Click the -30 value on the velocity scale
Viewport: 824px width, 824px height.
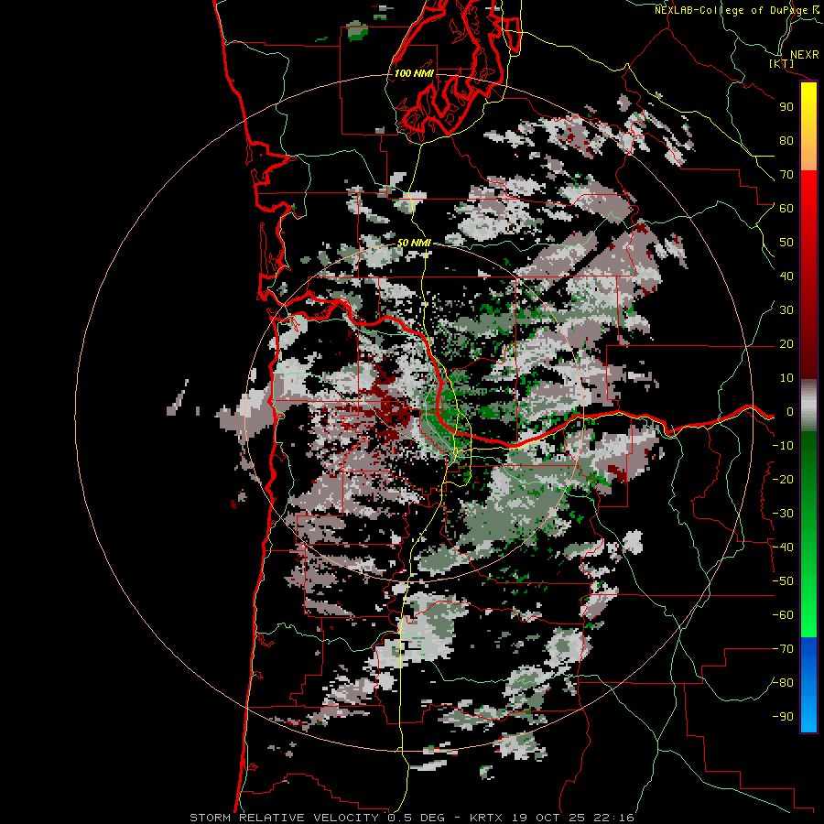pyautogui.click(x=783, y=514)
